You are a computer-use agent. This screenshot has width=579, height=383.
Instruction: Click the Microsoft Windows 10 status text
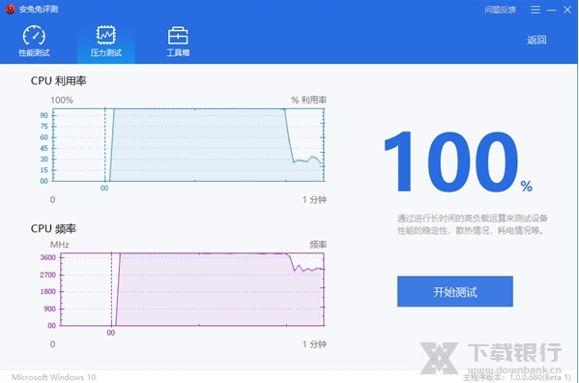click(x=53, y=377)
